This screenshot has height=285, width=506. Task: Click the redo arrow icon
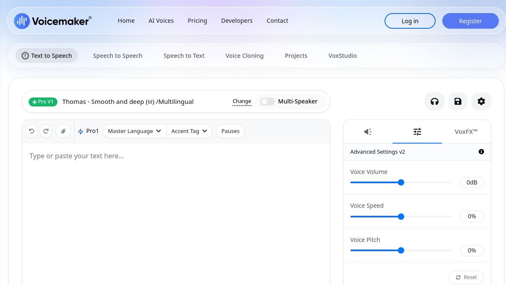pyautogui.click(x=46, y=131)
